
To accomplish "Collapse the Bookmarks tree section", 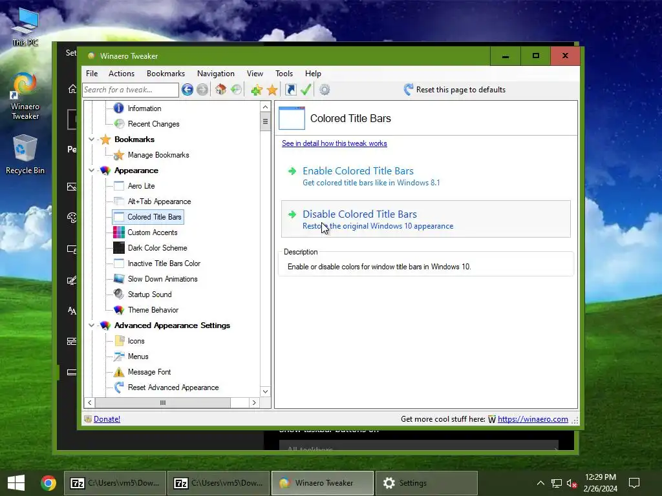I will 91,139.
